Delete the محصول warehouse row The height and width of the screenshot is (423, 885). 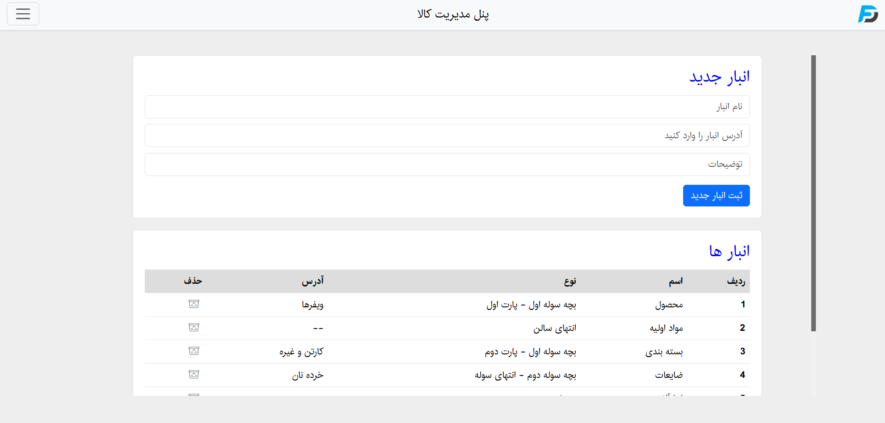click(194, 304)
